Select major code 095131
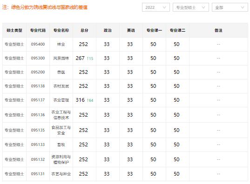Screen dimensions: 250x184 38,174
